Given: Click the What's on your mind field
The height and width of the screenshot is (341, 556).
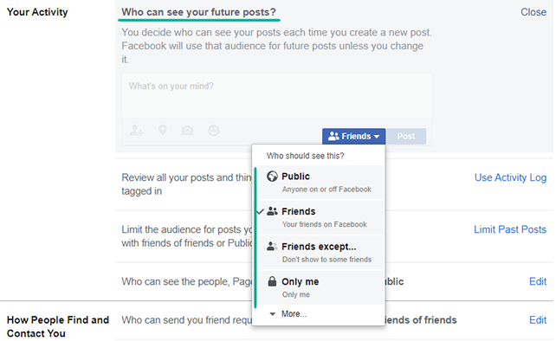Looking at the screenshot, I should (276, 96).
